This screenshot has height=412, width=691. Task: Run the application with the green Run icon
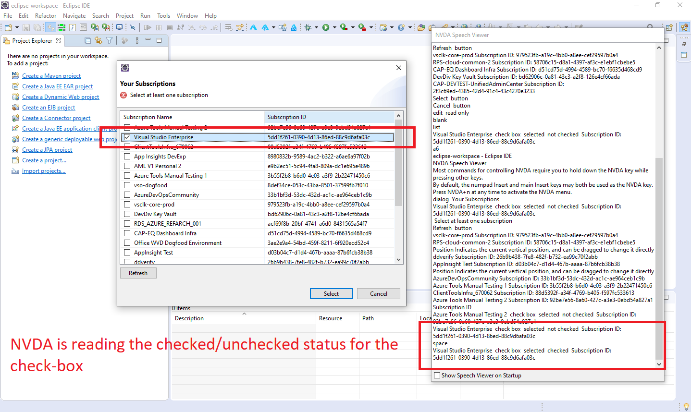coord(326,27)
